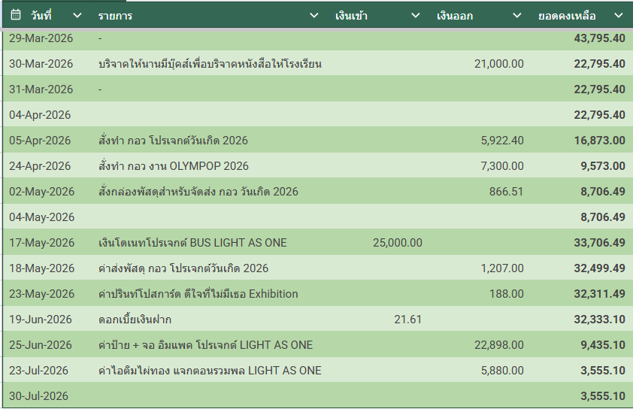Select date cell 23-May-2026
Image resolution: width=633 pixels, height=409 pixels.
[42, 294]
